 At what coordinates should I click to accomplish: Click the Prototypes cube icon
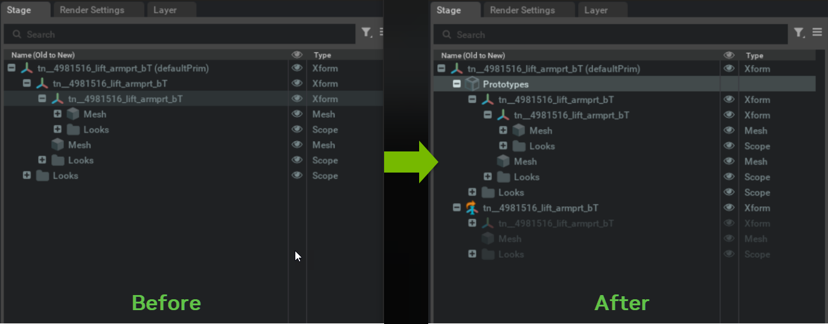472,84
